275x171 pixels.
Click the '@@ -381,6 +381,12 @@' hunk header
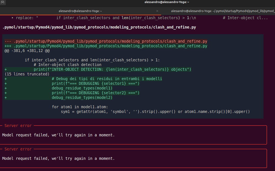click(x=27, y=51)
